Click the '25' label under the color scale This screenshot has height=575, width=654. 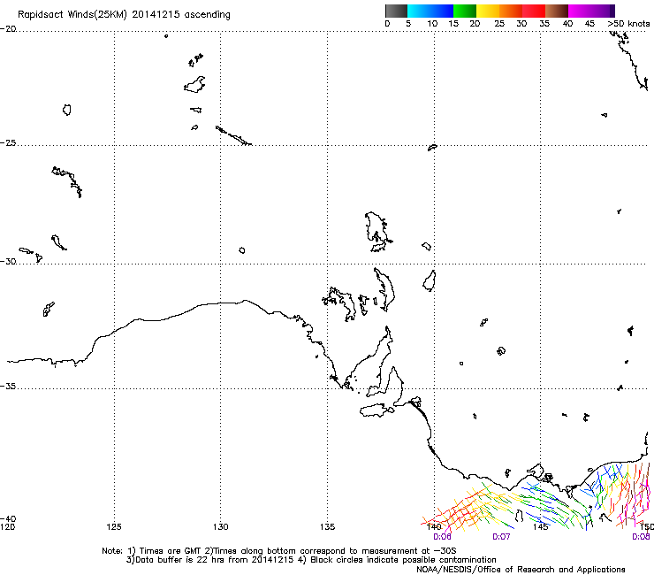point(499,24)
